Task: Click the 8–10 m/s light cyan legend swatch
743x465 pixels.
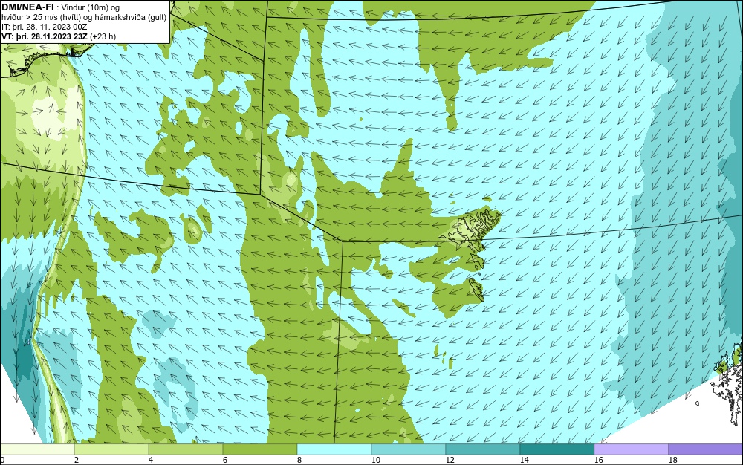Action: coord(334,449)
